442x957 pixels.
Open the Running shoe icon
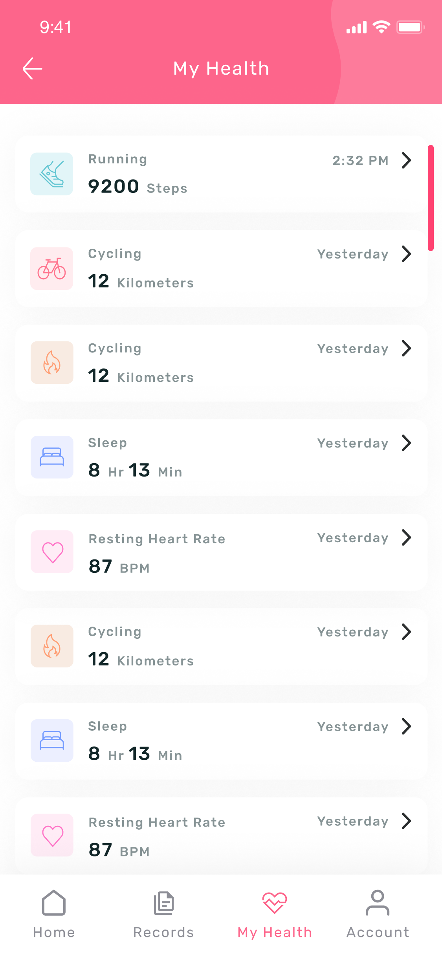(x=51, y=174)
